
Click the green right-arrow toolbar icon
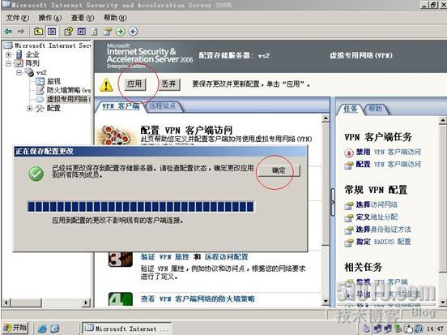coord(120,31)
